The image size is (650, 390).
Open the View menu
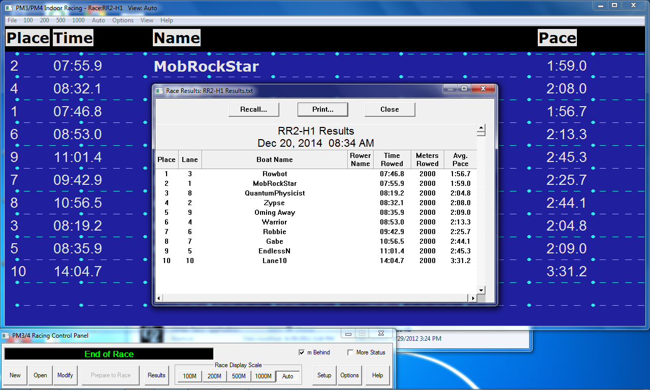point(147,20)
